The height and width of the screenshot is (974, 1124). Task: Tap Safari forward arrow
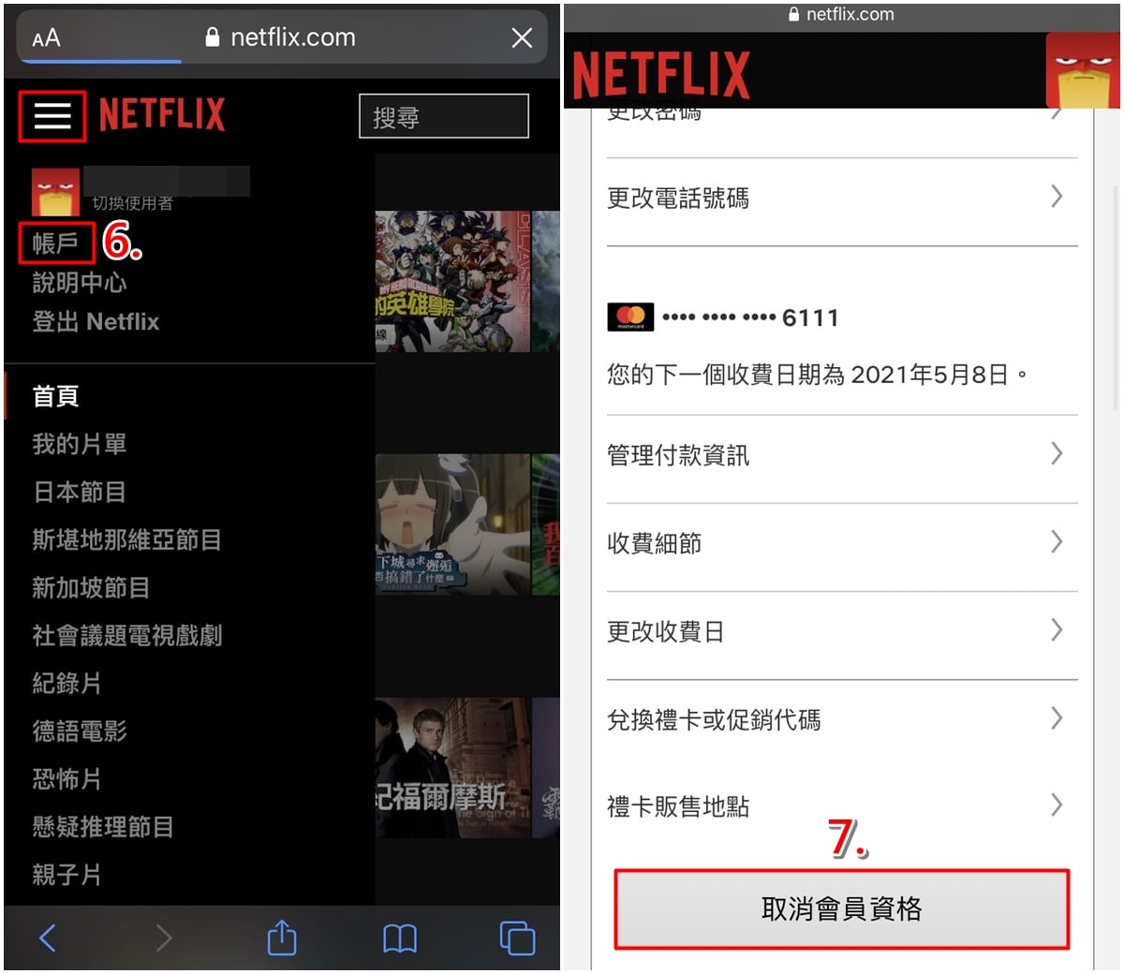164,937
